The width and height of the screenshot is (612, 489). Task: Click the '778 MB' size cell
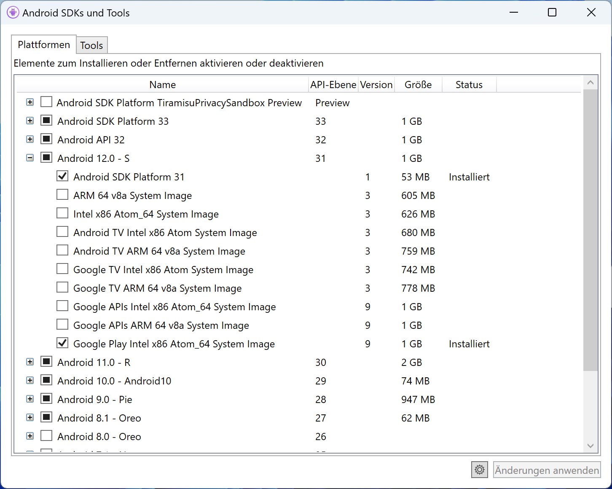[418, 288]
